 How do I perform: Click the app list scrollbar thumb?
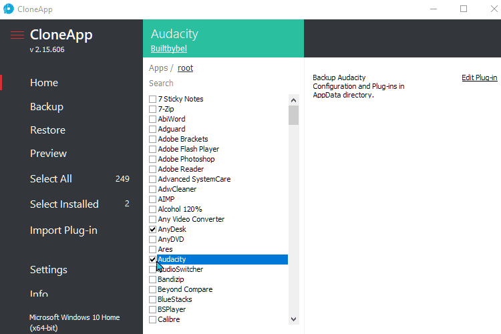point(294,115)
